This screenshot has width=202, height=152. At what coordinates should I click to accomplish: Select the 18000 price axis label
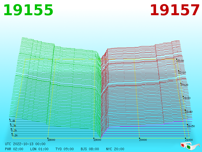(x=51, y=140)
